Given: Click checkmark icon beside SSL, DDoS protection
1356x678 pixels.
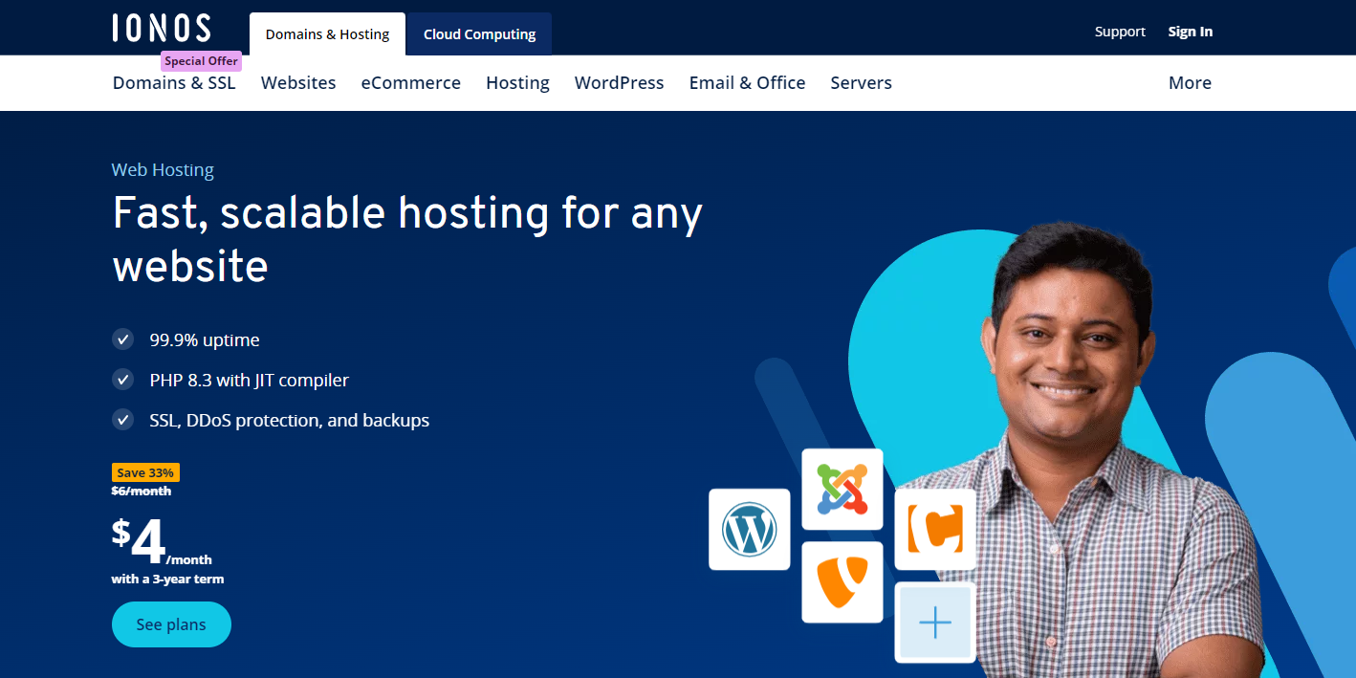Looking at the screenshot, I should pos(122,420).
